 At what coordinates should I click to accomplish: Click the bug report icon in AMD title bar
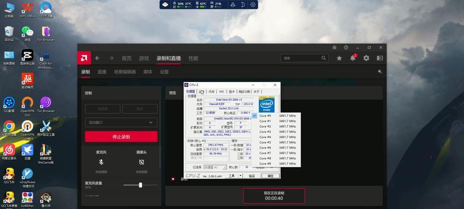pos(335,48)
